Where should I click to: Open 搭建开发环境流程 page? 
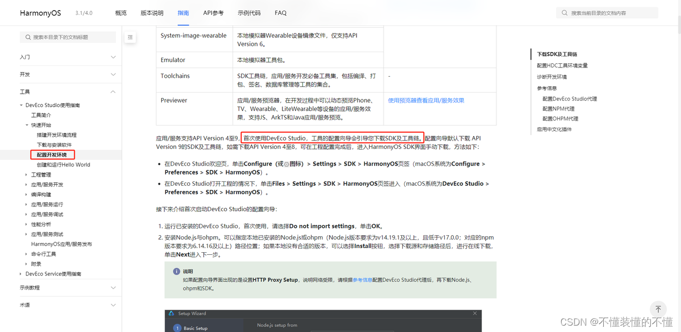coord(56,135)
